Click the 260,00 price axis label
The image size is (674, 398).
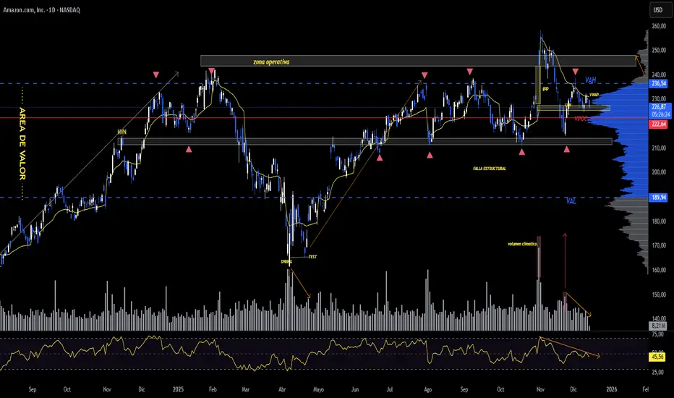[x=659, y=26]
